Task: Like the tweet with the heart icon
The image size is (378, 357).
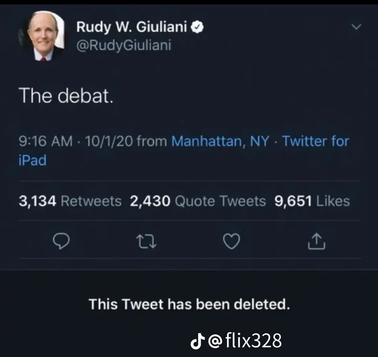Action: tap(231, 241)
